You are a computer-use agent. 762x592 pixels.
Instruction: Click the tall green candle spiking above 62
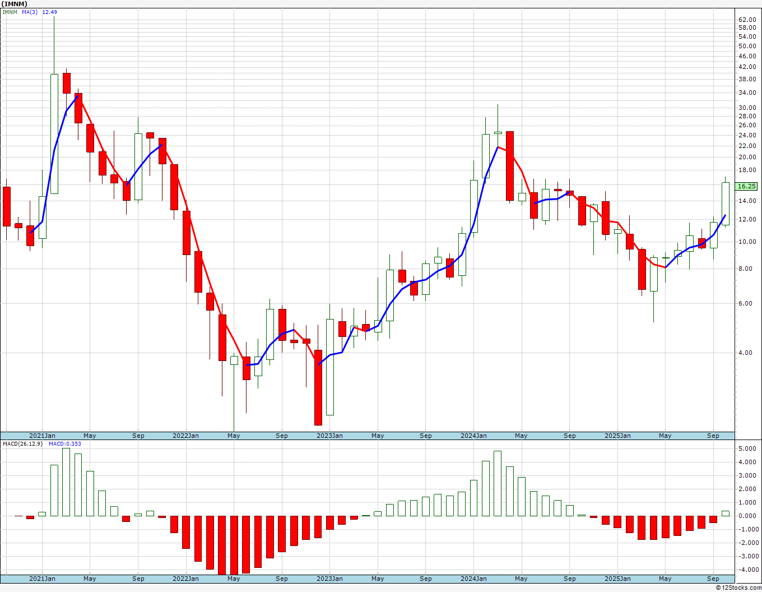(x=54, y=133)
